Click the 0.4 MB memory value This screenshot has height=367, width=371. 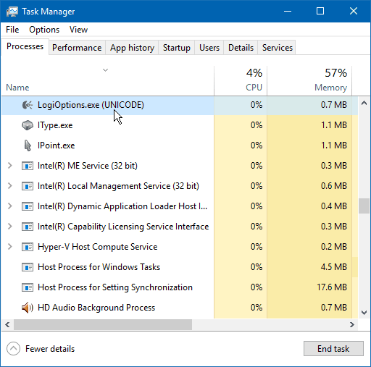click(x=334, y=206)
